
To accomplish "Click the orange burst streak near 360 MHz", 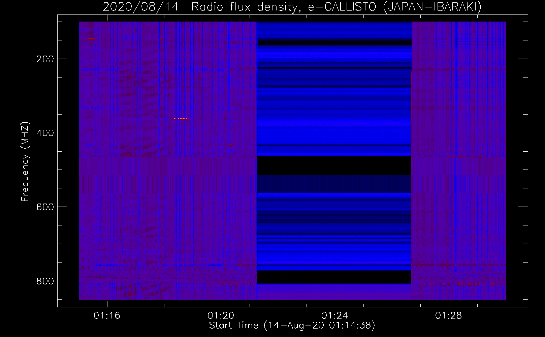I will pos(180,119).
